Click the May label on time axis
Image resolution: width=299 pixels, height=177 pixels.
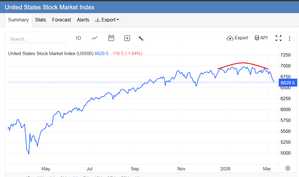(x=46, y=169)
